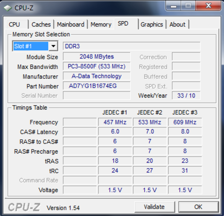The height and width of the screenshot is (216, 224).
Task: Show the Graphics tab
Action: tap(152, 24)
